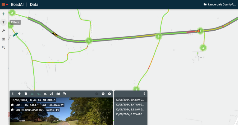Open the search magnifier icon
Viewport: 238px width, 125px height.
3,47
